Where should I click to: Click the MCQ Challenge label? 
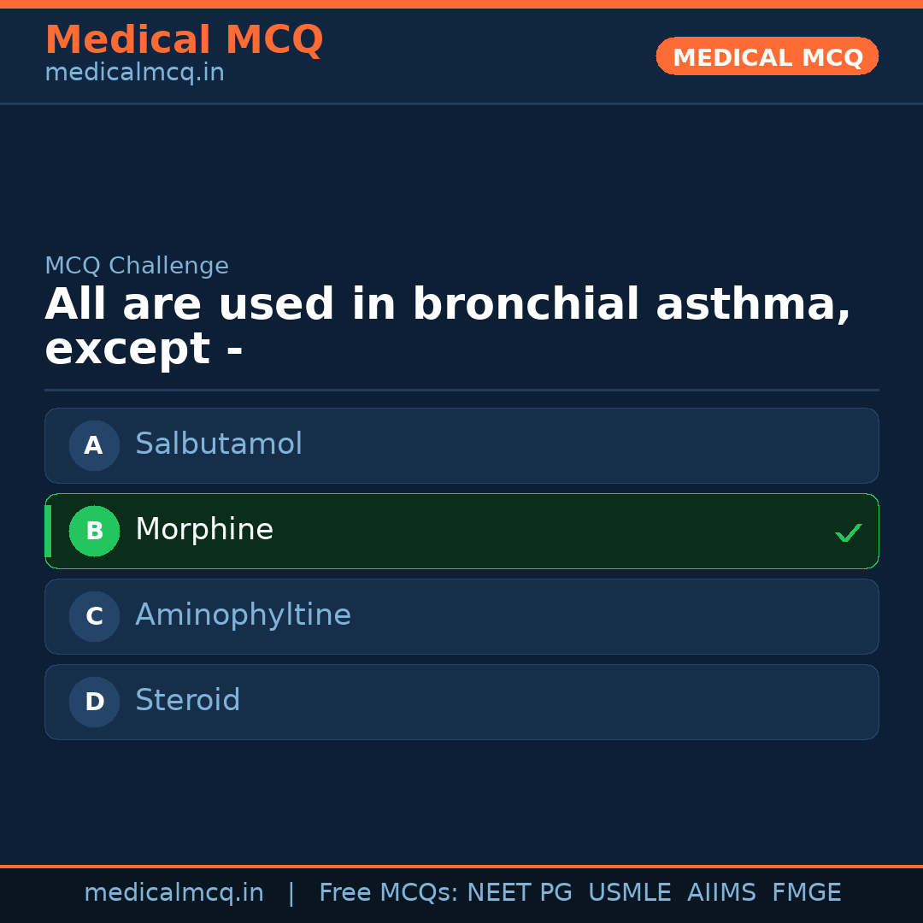[x=137, y=266]
